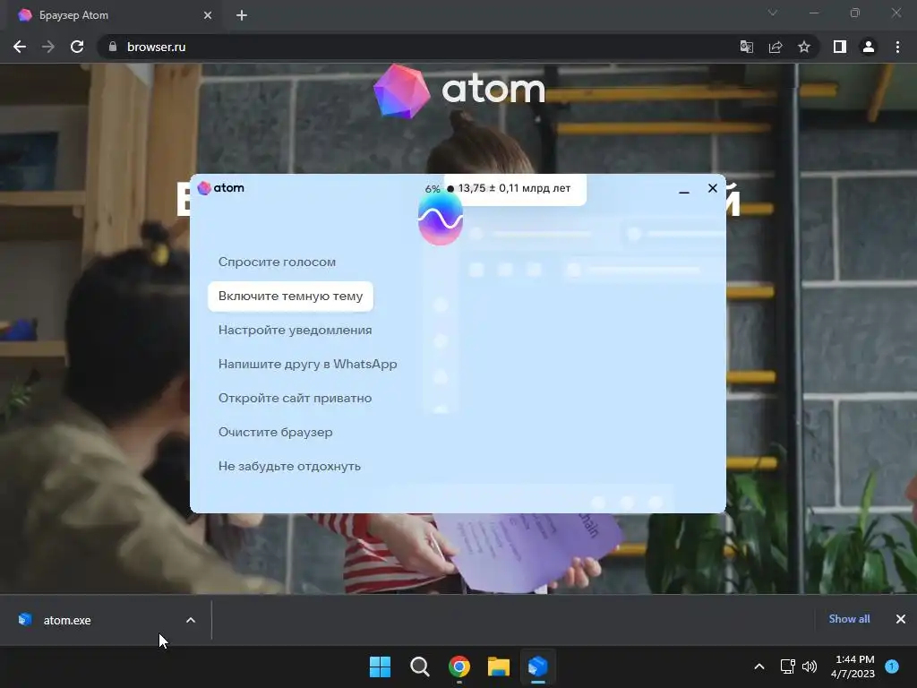Open the volume tray icon

pyautogui.click(x=810, y=666)
